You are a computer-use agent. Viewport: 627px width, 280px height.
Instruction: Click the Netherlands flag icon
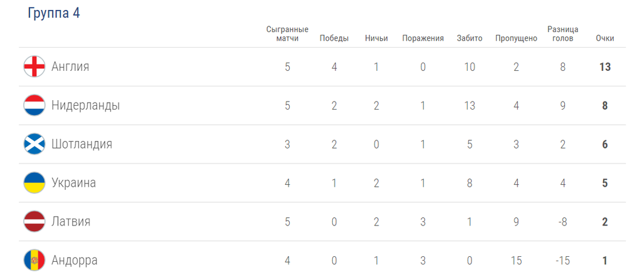pyautogui.click(x=34, y=105)
